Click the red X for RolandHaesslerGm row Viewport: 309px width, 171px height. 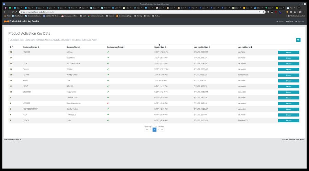pyautogui.click(x=108, y=103)
